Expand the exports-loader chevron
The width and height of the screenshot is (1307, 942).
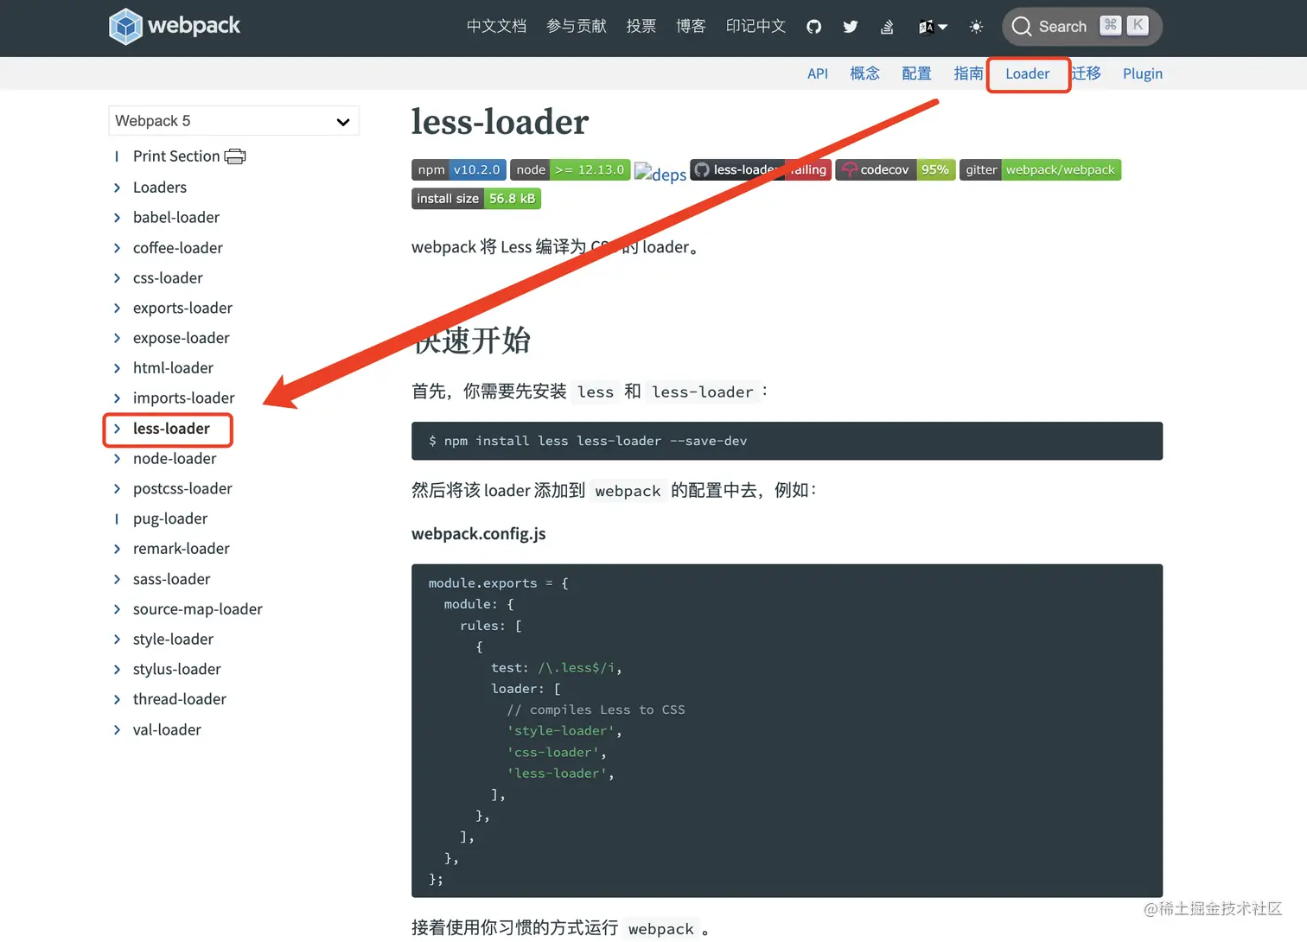pyautogui.click(x=117, y=309)
